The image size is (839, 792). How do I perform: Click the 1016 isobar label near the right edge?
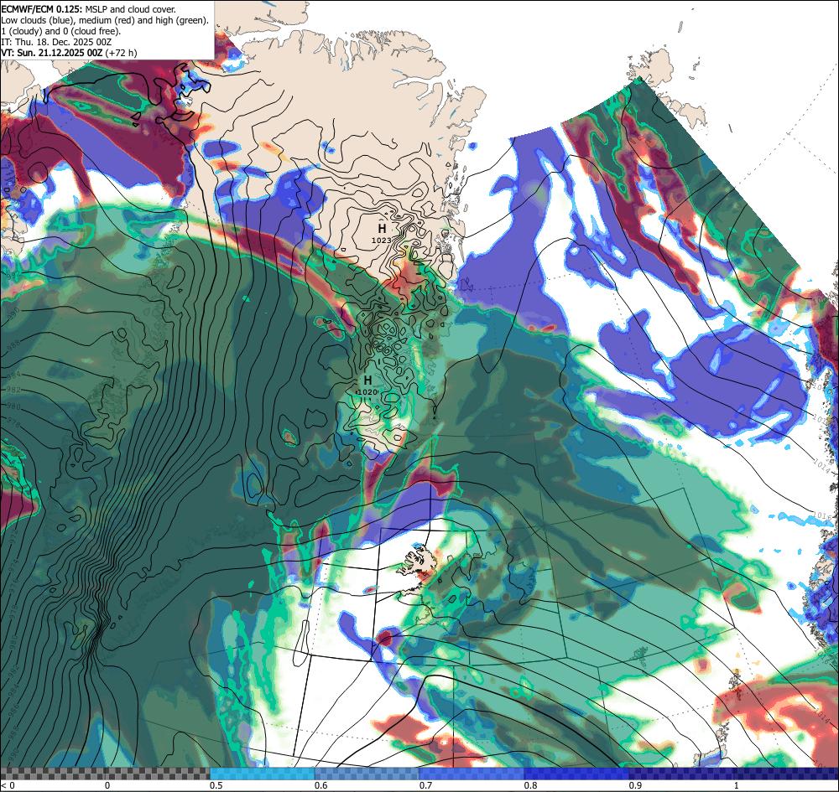[824, 517]
